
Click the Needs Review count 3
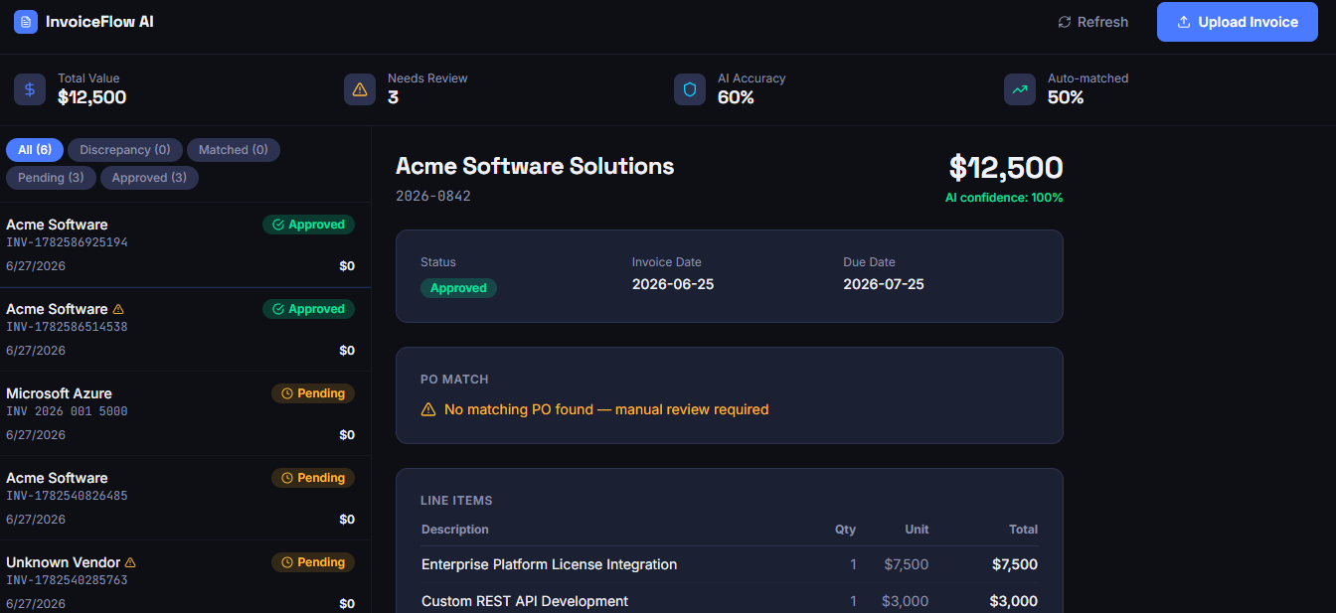click(393, 97)
